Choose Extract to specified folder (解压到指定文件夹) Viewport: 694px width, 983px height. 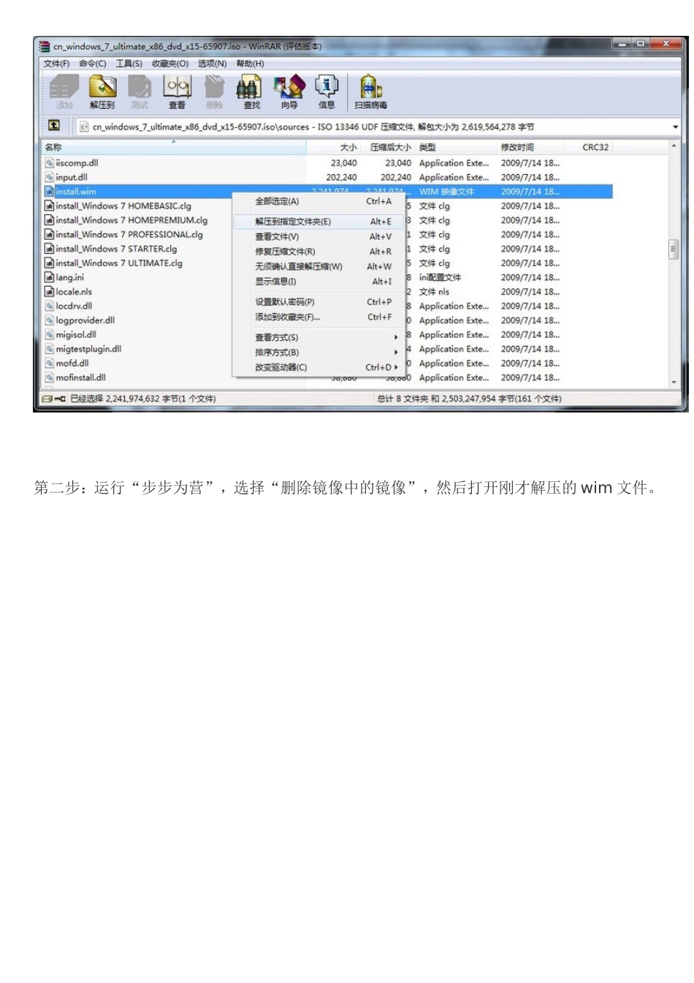pos(318,222)
